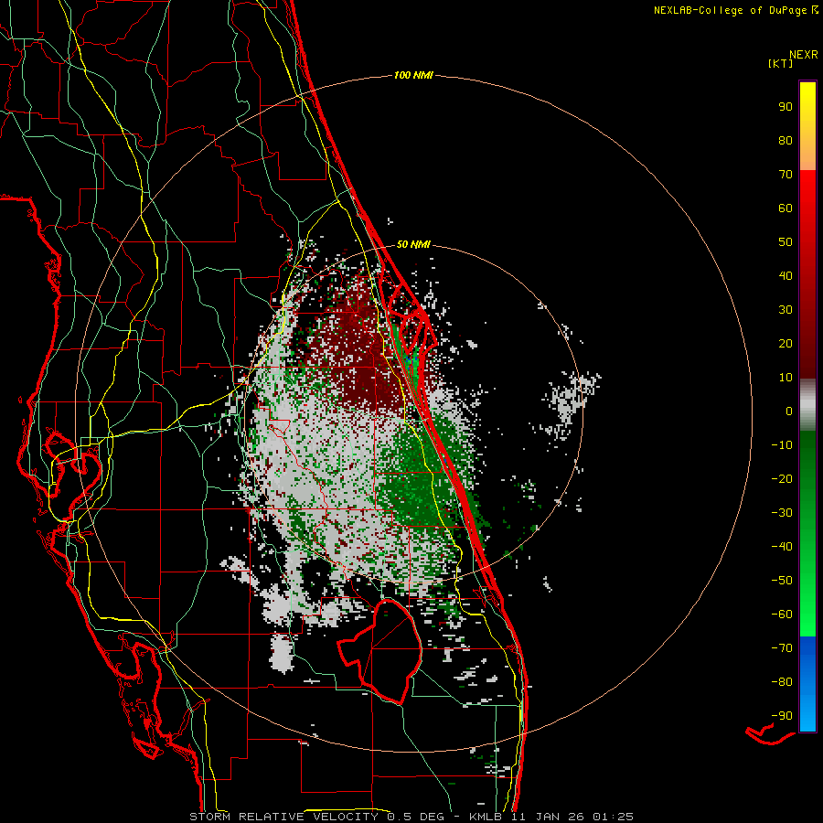Click the 50 value on the velocity scale
The image size is (823, 823).
pos(786,242)
